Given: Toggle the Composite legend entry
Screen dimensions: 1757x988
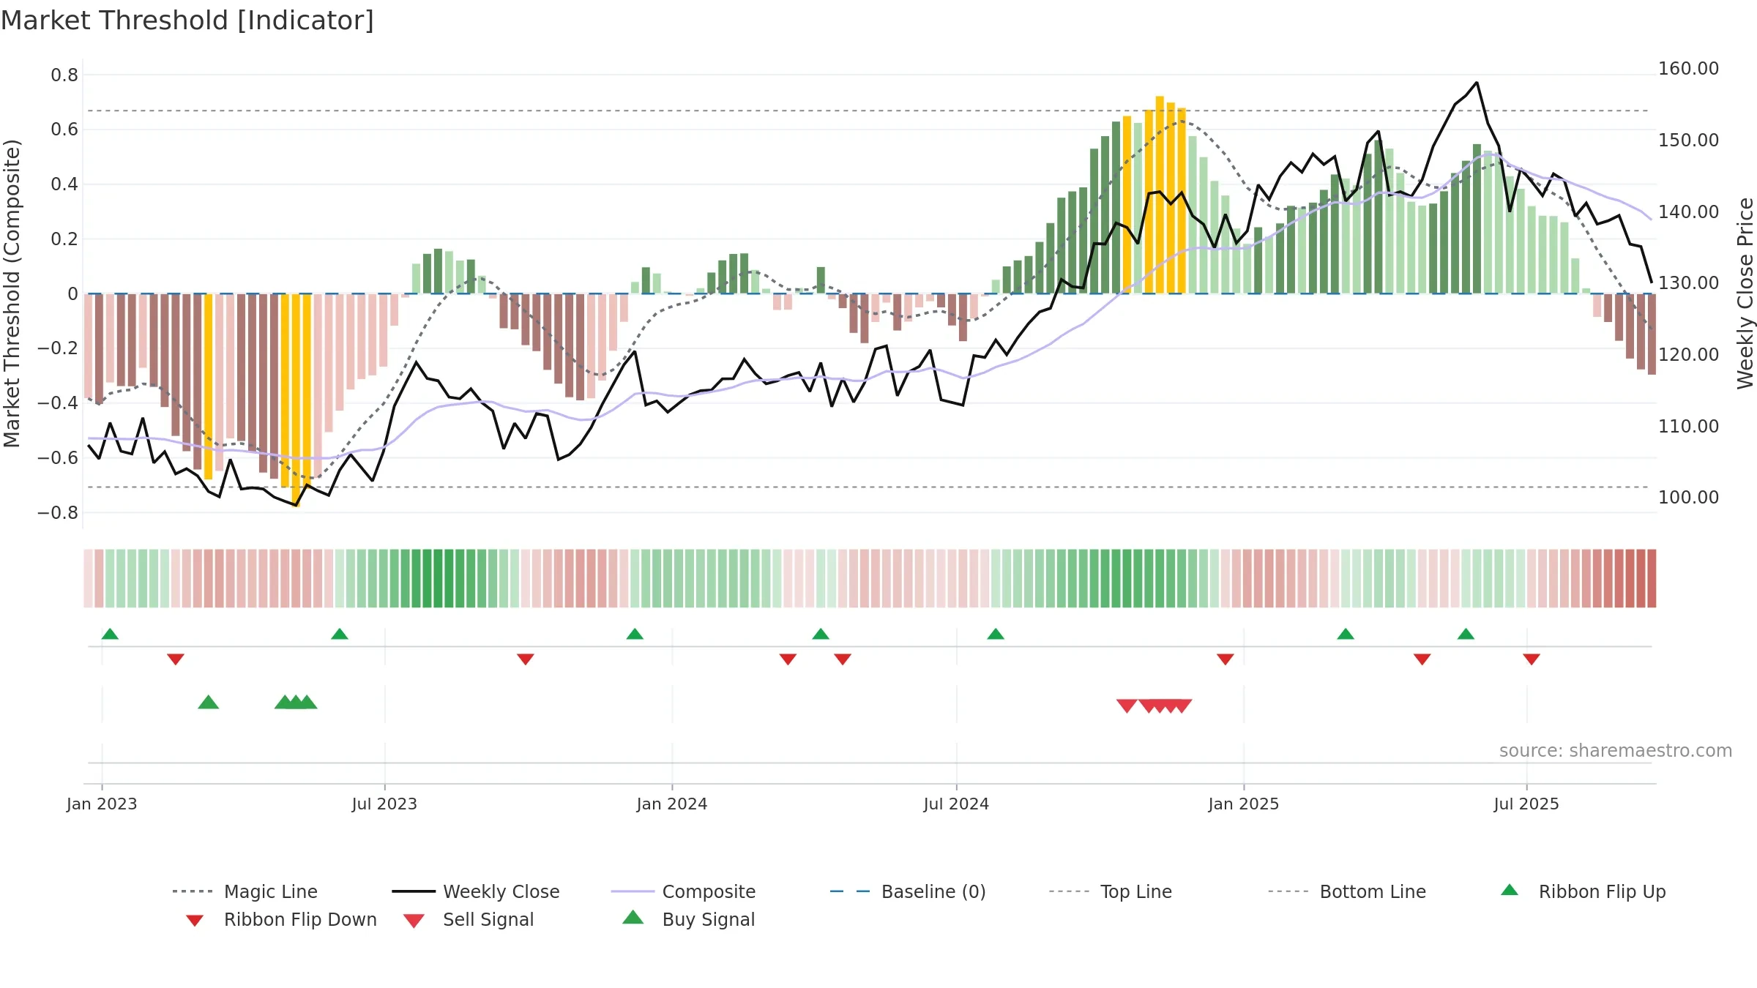Looking at the screenshot, I should pyautogui.click(x=683, y=891).
